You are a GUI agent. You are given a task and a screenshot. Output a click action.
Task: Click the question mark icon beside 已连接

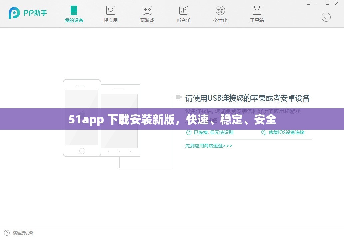click(189, 132)
